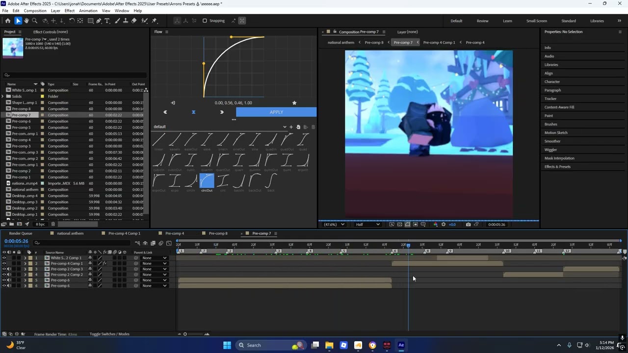This screenshot has height=353, width=628.
Task: Toggle video visibility of Pre-comp 2 Comp 3
Action: 4,269
